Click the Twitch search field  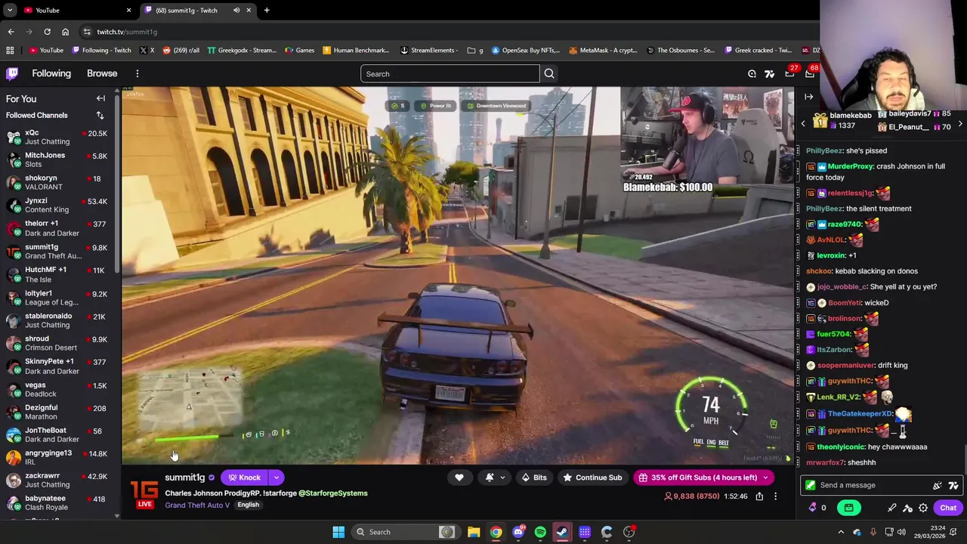(x=450, y=73)
